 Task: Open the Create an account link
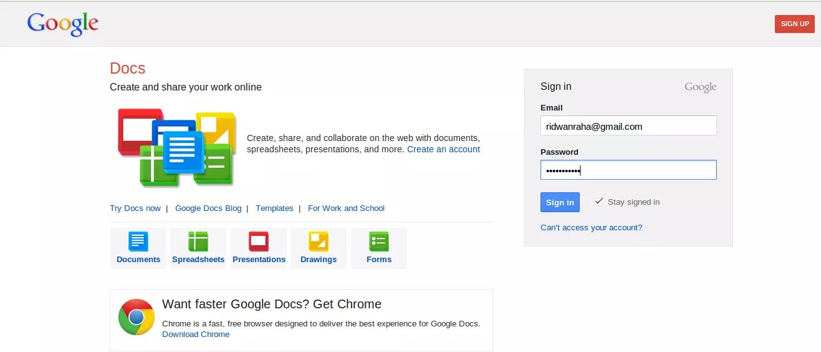click(443, 150)
